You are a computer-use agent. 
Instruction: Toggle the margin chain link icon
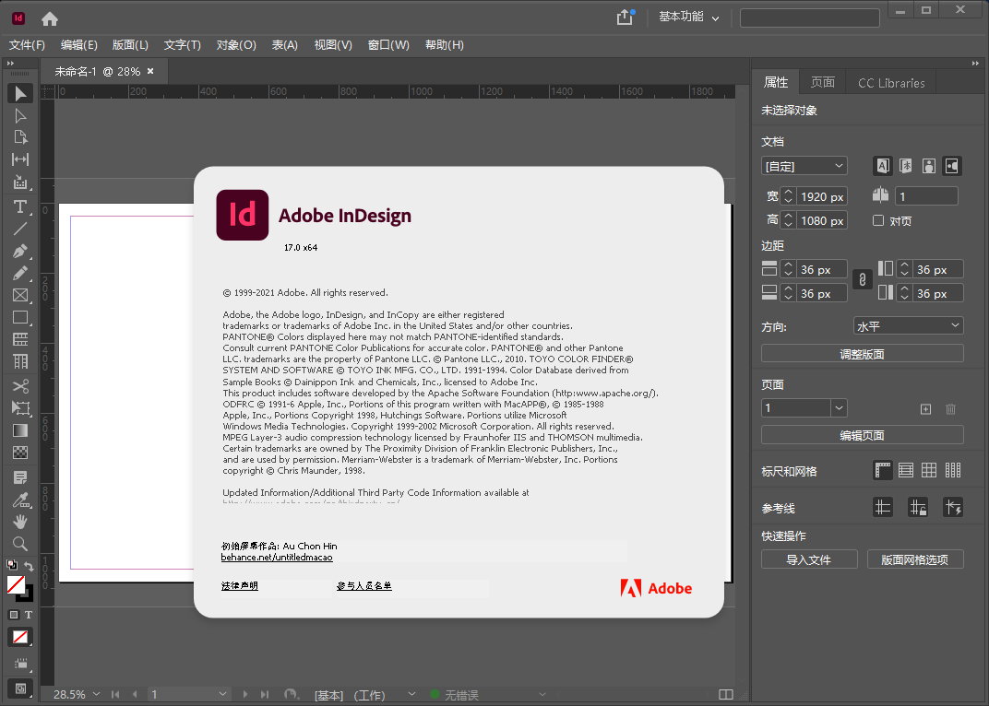coord(862,279)
